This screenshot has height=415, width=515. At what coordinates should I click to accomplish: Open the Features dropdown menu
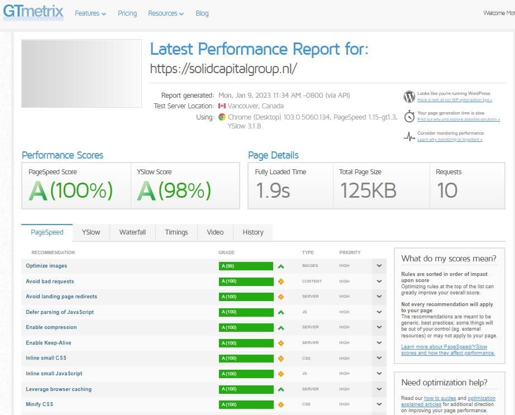[x=90, y=13]
